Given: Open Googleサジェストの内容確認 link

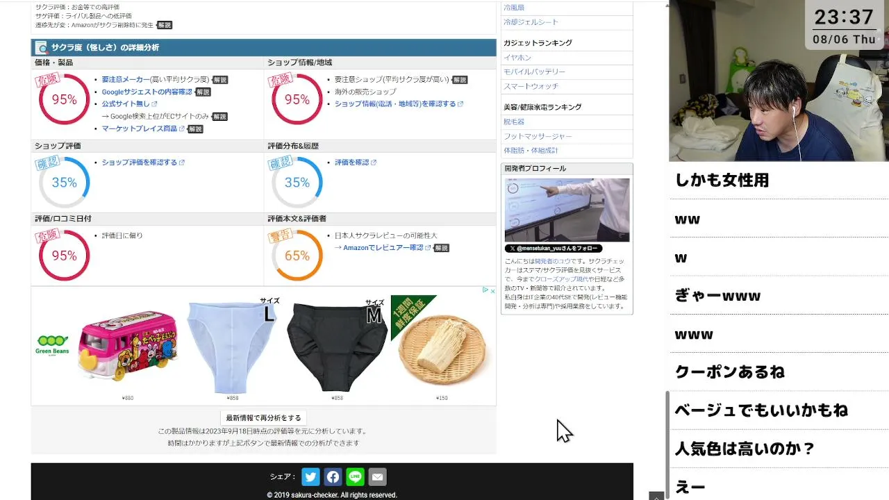Looking at the screenshot, I should [147, 92].
